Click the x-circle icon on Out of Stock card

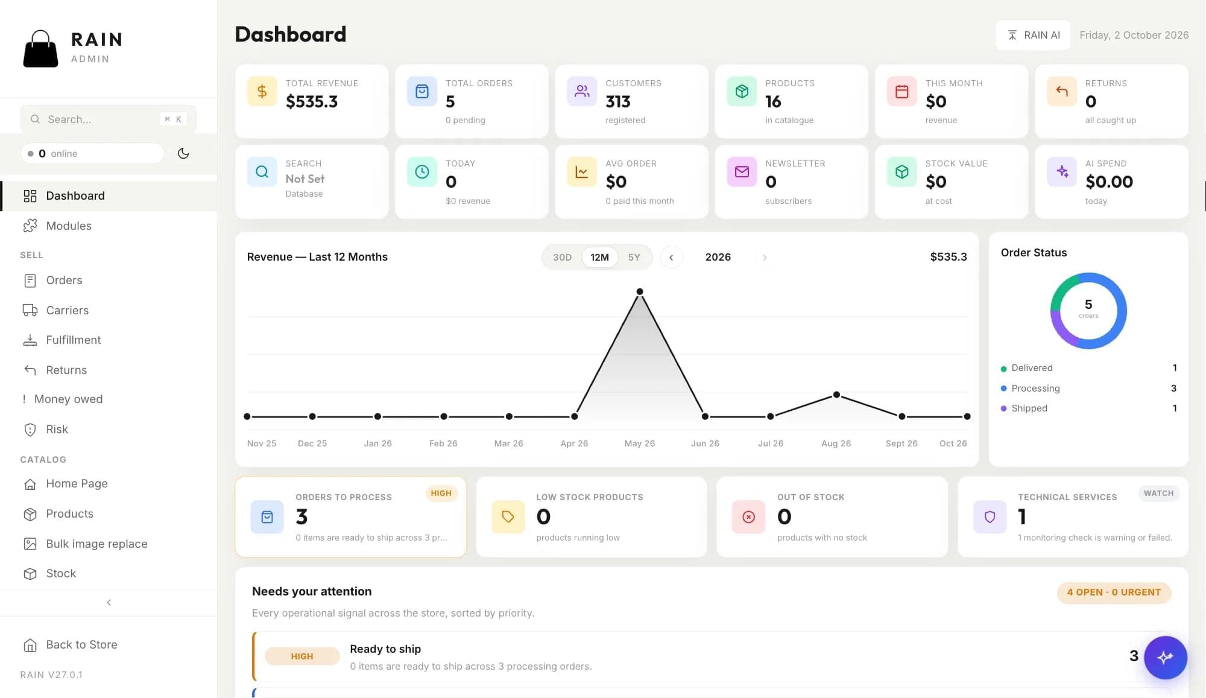click(748, 517)
